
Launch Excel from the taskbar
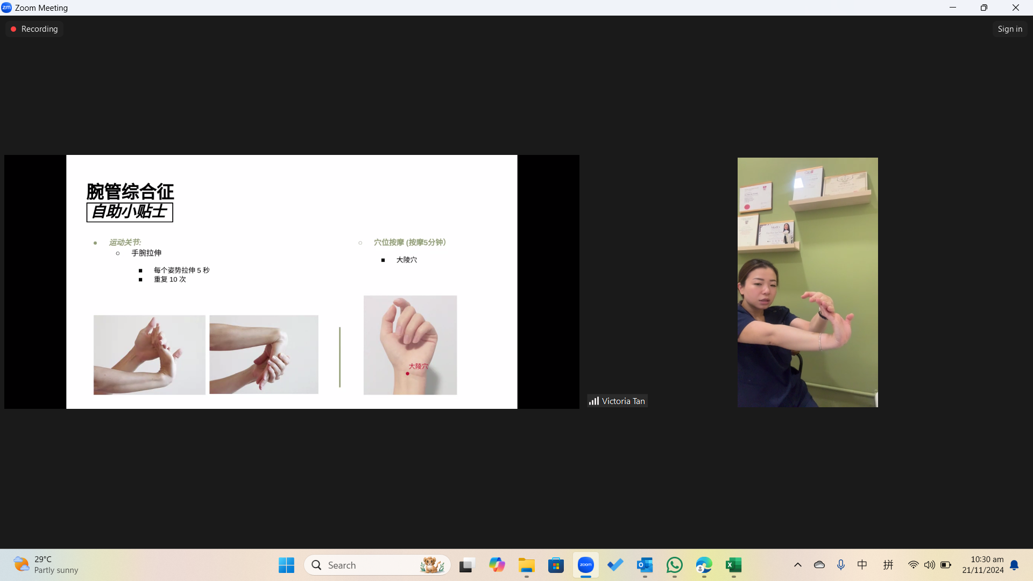733,565
